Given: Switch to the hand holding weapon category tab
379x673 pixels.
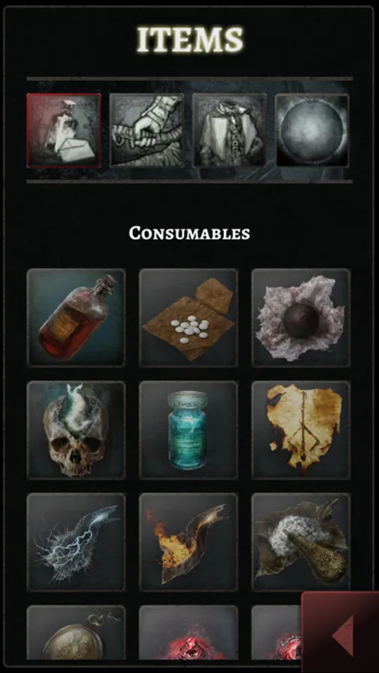Looking at the screenshot, I should 147,130.
